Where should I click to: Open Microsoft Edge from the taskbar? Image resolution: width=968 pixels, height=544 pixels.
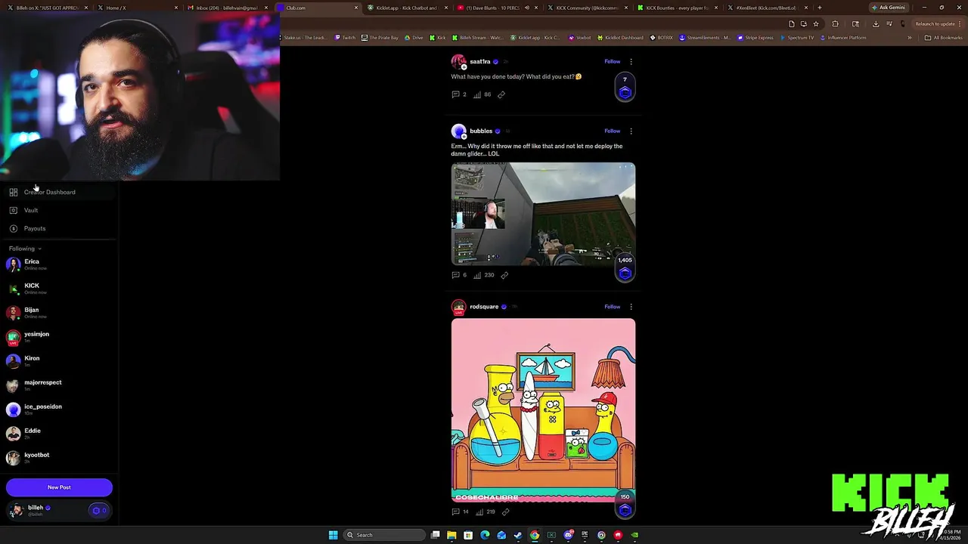(485, 535)
